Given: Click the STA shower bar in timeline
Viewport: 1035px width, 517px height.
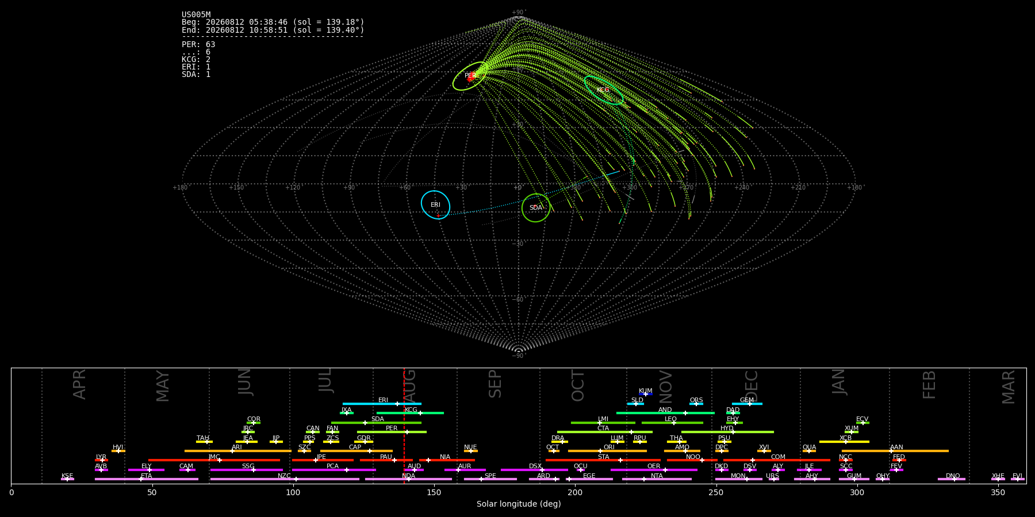Looking at the screenshot, I should tap(603, 460).
